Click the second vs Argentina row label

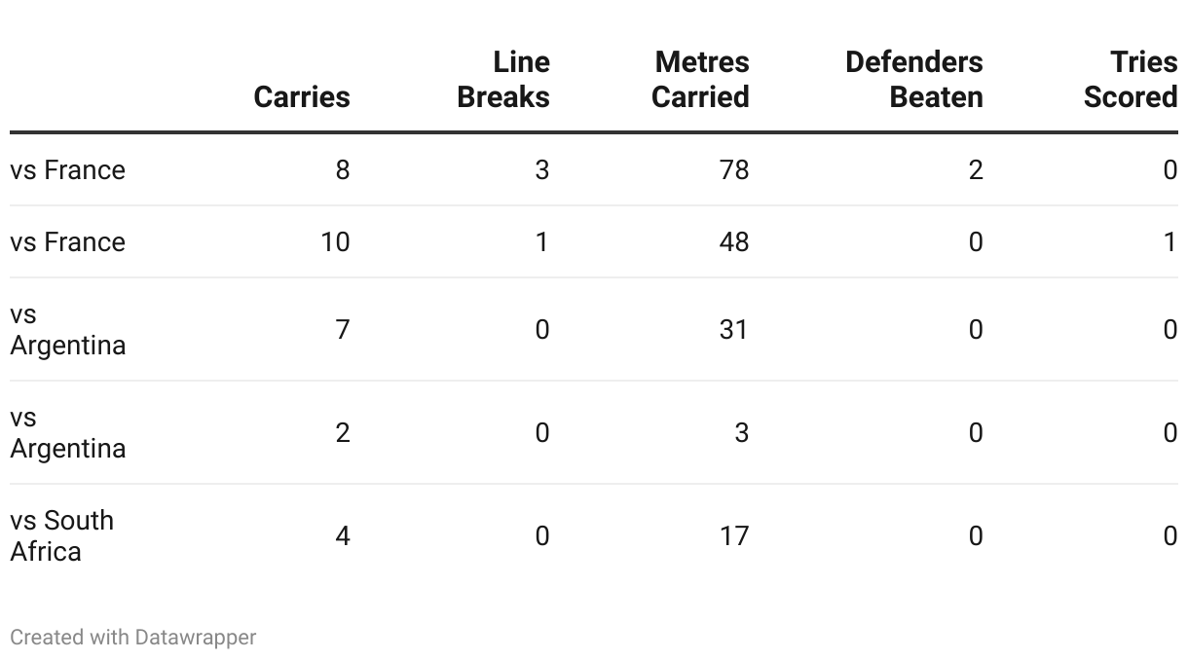pyautogui.click(x=68, y=432)
